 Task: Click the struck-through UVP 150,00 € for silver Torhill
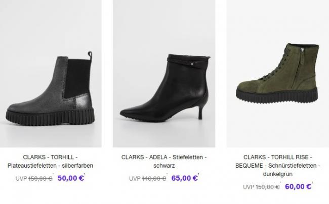(34, 178)
